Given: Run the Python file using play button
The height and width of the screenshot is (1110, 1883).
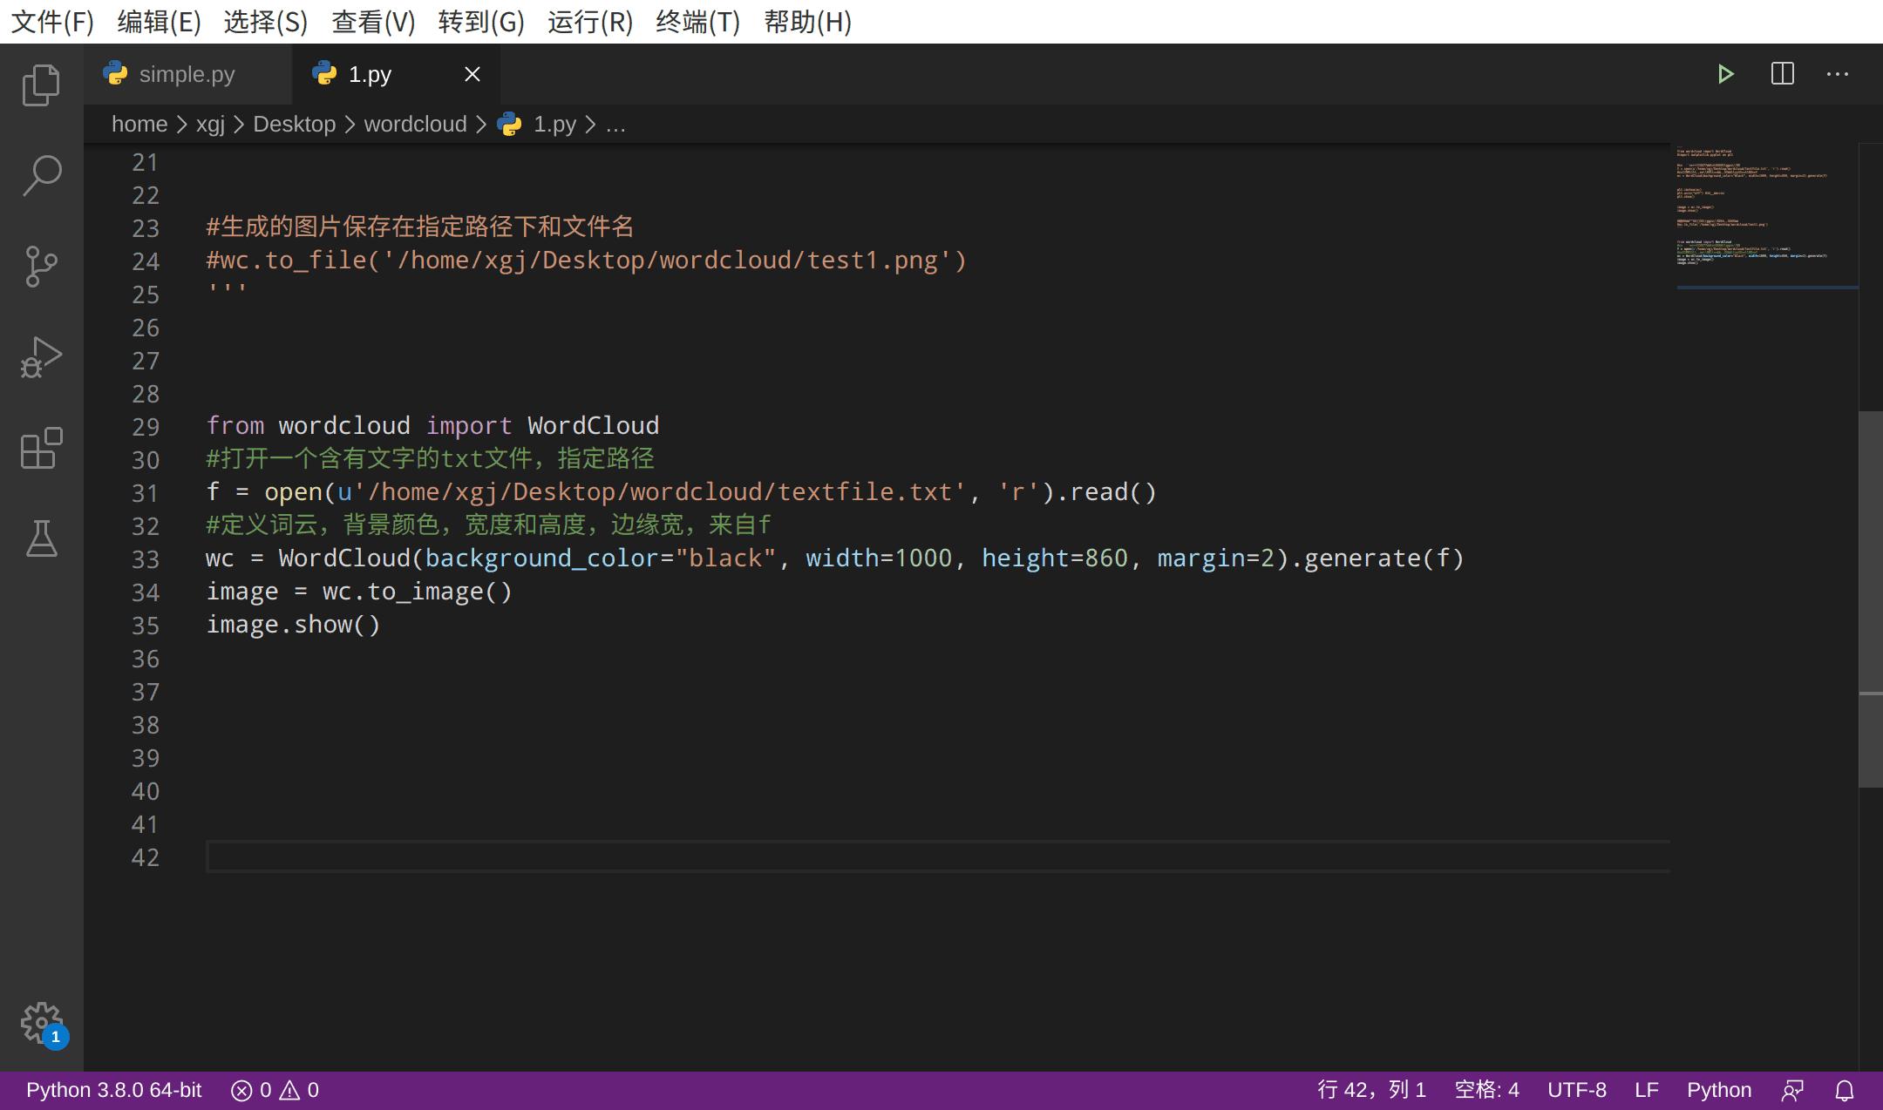Looking at the screenshot, I should [1727, 73].
